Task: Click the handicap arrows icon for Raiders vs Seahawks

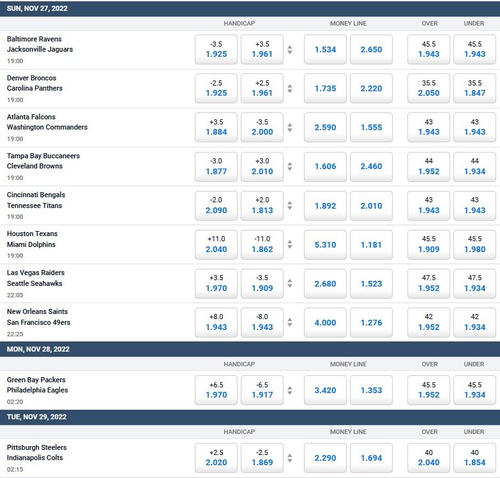Action: (290, 283)
